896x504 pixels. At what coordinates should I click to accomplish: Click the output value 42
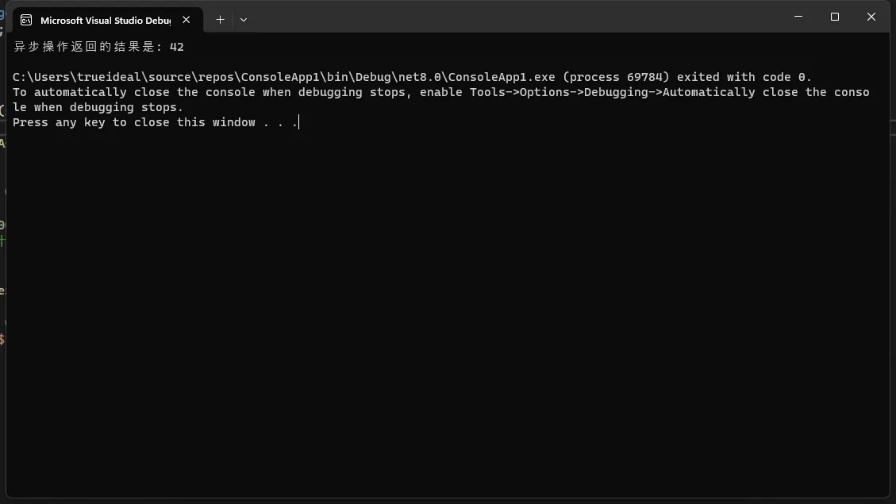[x=176, y=47]
